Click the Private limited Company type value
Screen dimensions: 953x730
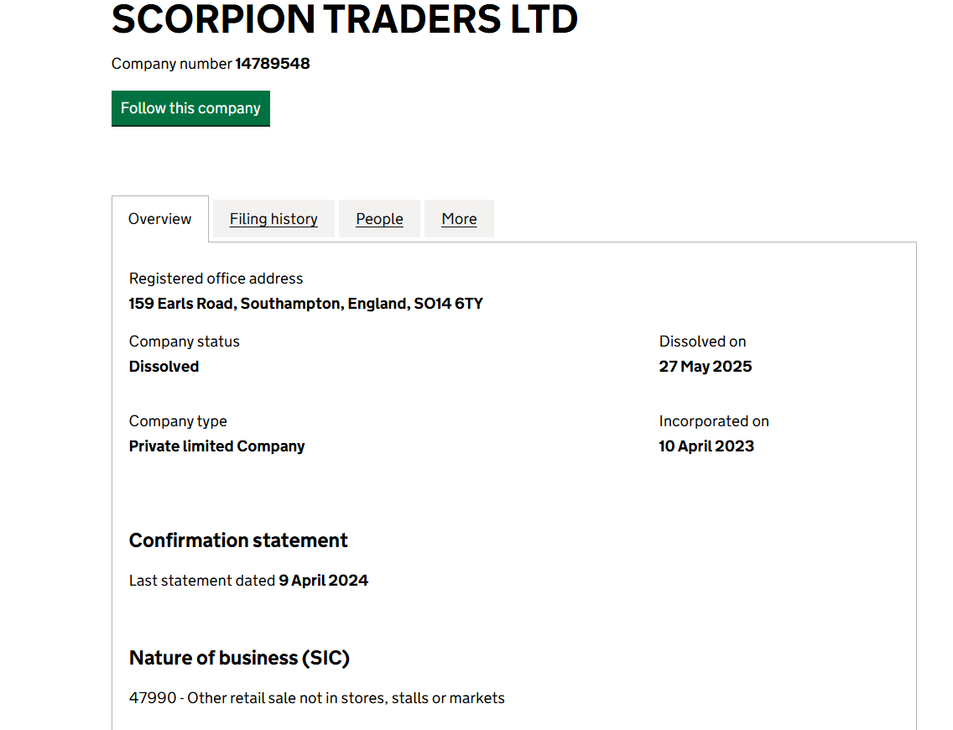pyautogui.click(x=216, y=446)
